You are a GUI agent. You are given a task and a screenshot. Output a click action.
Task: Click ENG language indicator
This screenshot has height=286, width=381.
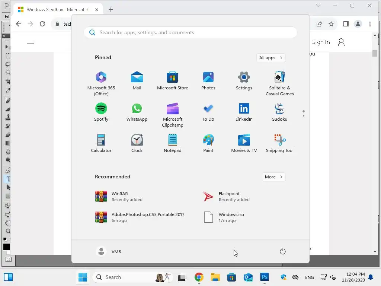pyautogui.click(x=309, y=277)
